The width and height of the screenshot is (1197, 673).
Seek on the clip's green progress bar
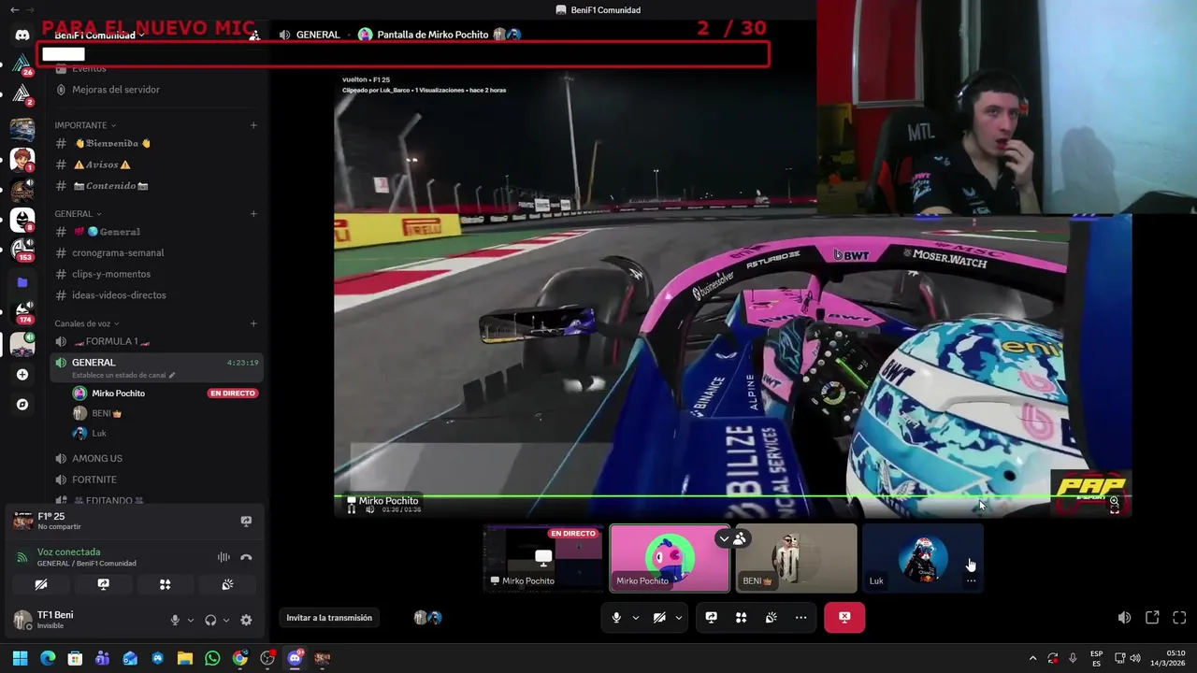point(732,496)
